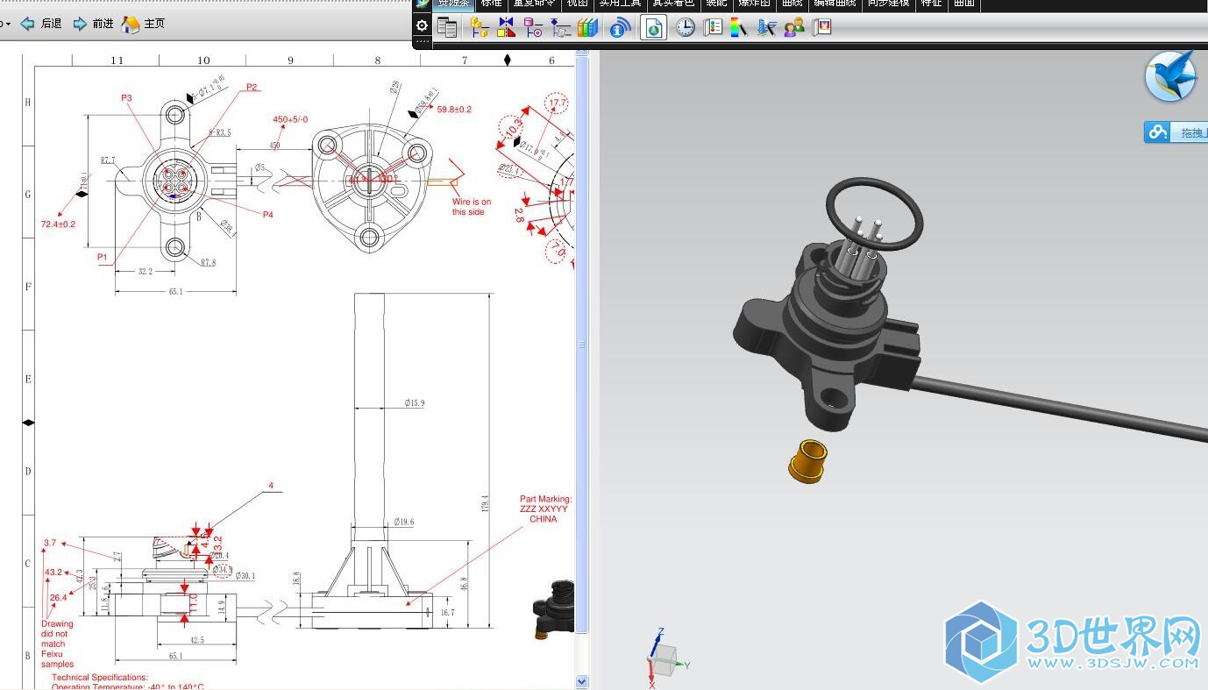
Task: Open the rainbow color palette tab
Action: pyautogui.click(x=739, y=27)
